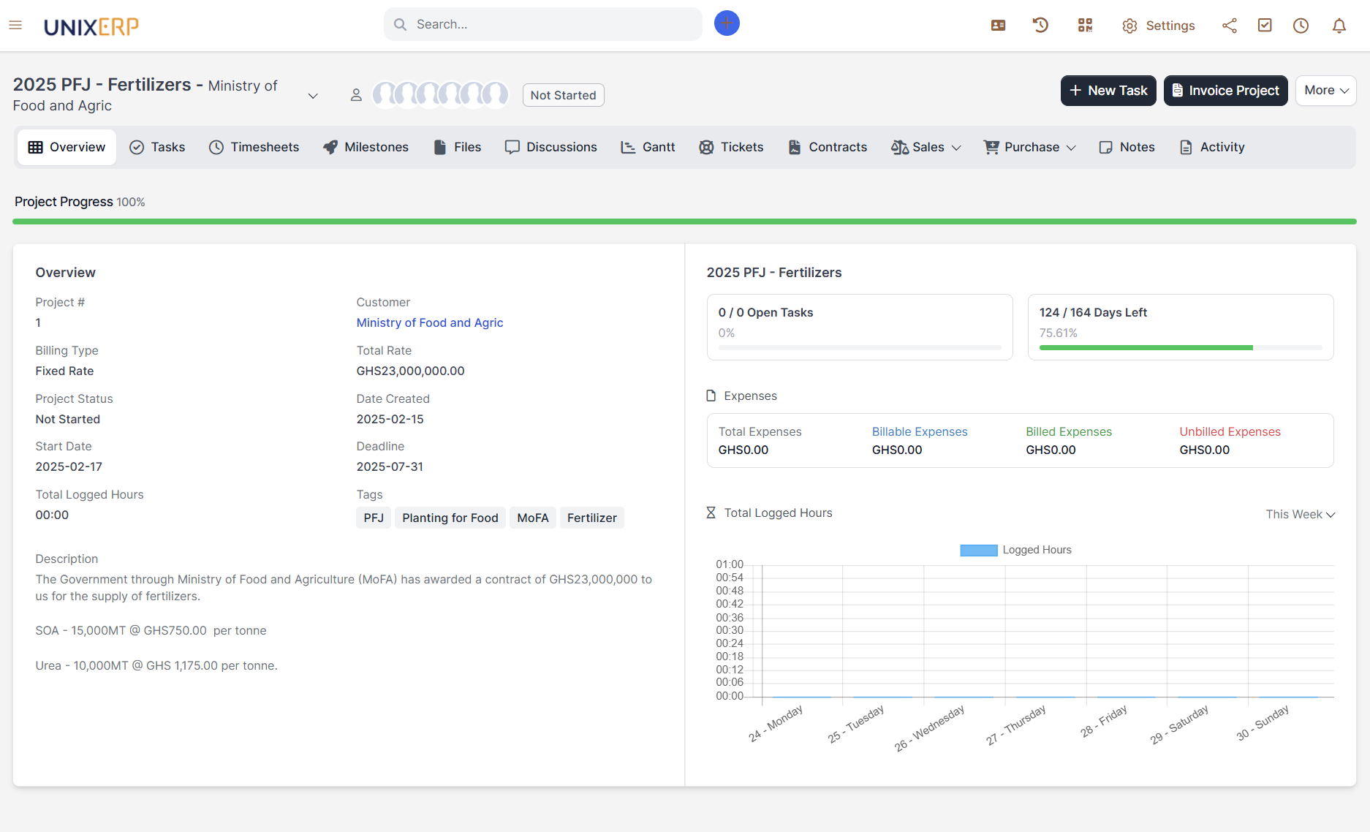This screenshot has height=832, width=1370.
Task: Click the Fertilizer tag
Action: click(592, 518)
